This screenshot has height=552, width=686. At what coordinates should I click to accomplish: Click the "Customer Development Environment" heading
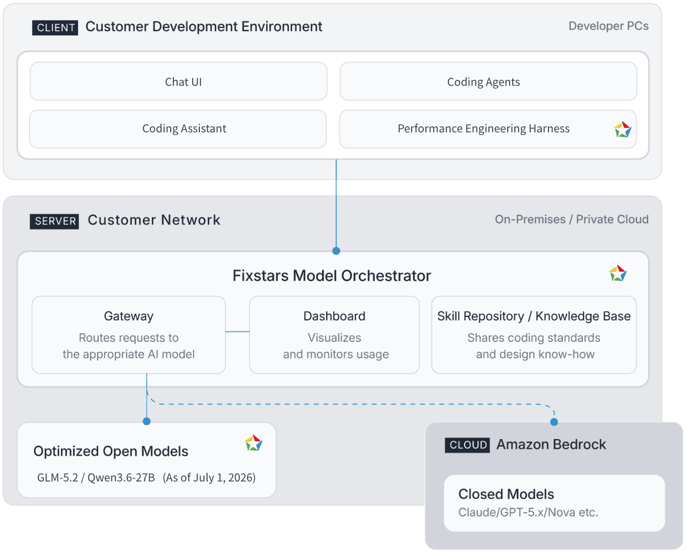tap(204, 27)
